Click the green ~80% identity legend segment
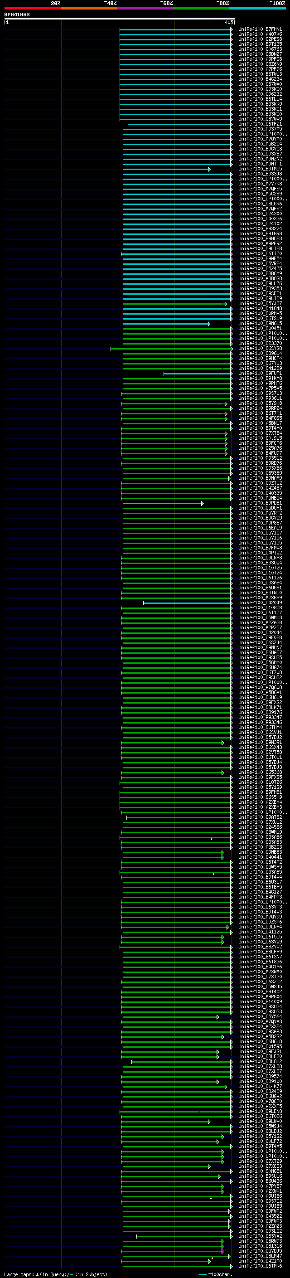This screenshot has width=290, height=1278. (201, 8)
